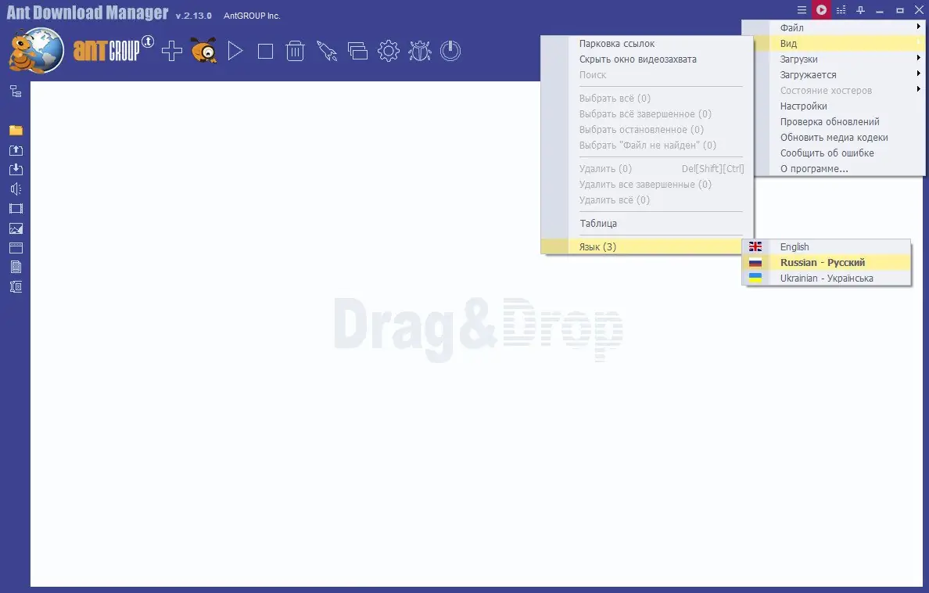The width and height of the screenshot is (929, 593).
Task: Select Ukrainian - Українська language
Action: pos(827,279)
